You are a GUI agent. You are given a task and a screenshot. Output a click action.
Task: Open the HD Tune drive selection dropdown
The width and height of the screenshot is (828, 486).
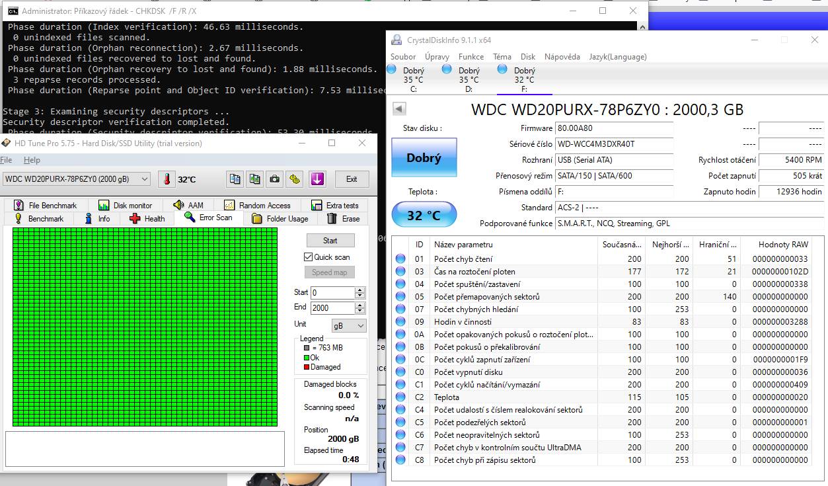click(x=77, y=179)
